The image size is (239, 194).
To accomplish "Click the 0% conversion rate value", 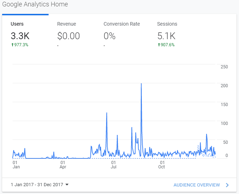I will point(110,36).
